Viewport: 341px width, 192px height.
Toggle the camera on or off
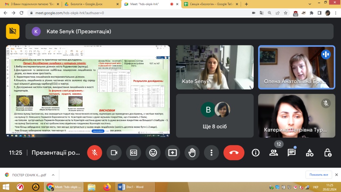[x=114, y=153]
